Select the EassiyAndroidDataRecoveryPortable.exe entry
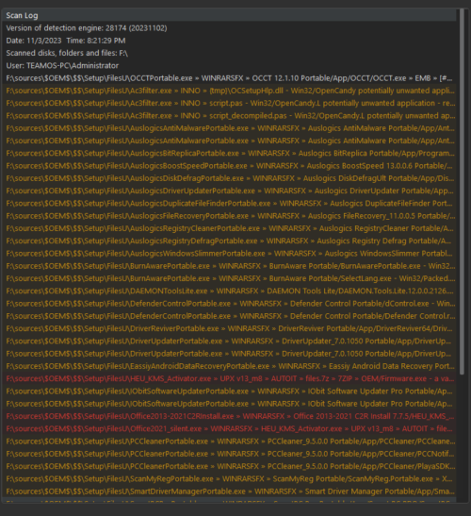Viewport: 471px width, 516px height. point(229,366)
